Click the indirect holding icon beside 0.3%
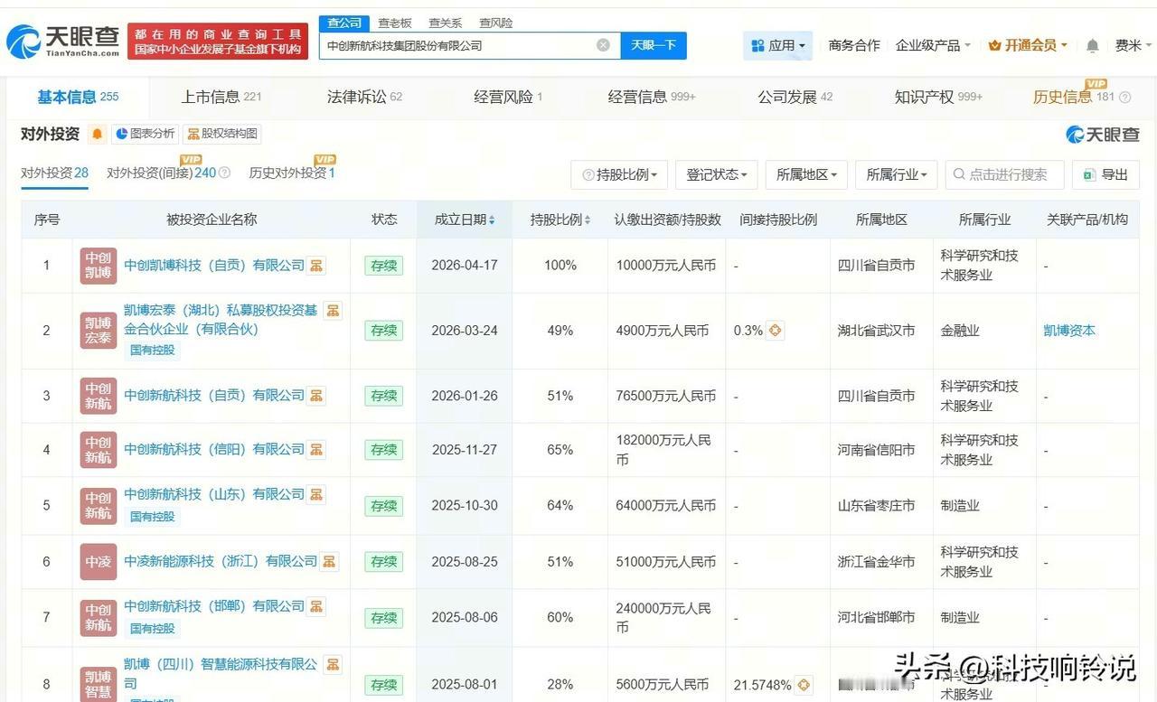1157x702 pixels. [x=775, y=331]
